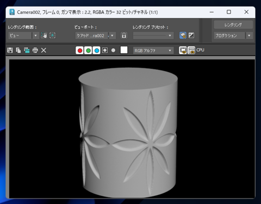This screenshot has height=204, width=261.
Task: Toggle the green channel display
Action: click(x=88, y=50)
